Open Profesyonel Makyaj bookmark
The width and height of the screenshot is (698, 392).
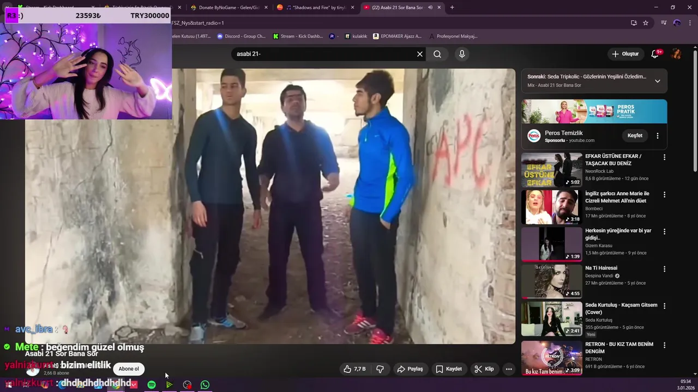tap(453, 36)
